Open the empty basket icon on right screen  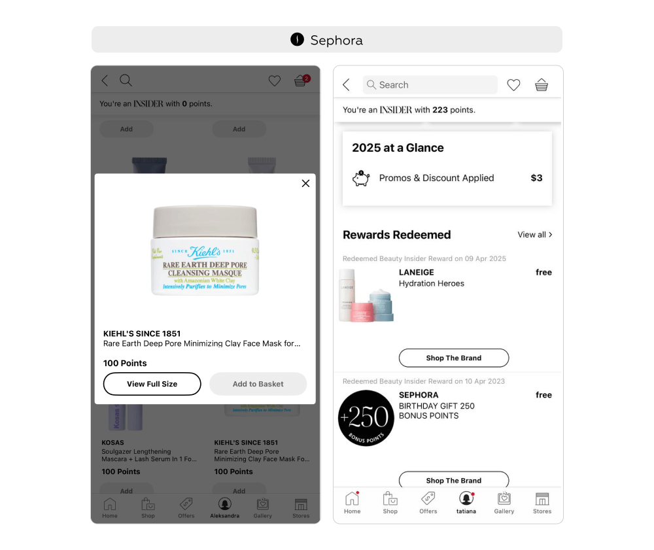tap(542, 85)
